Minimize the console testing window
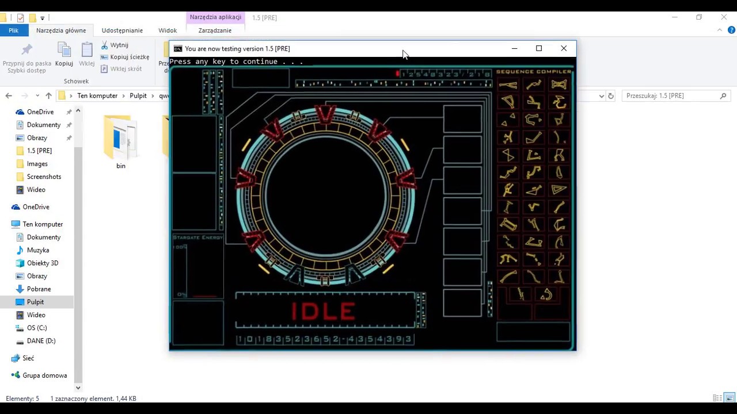 514,48
